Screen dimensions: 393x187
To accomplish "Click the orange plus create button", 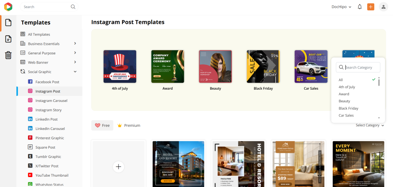I will pyautogui.click(x=371, y=7).
